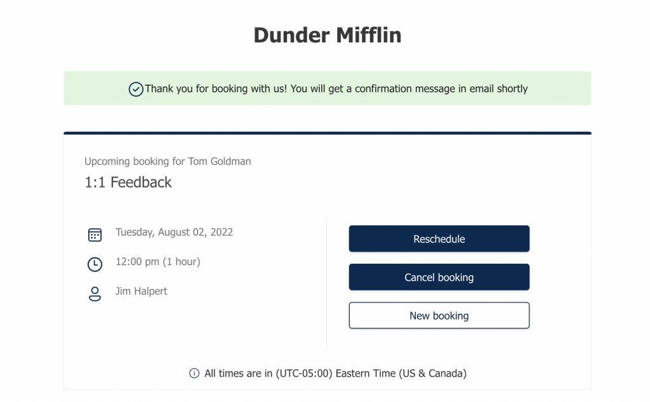This screenshot has width=650, height=402.
Task: Click the dark blue bar atop the booking card
Action: 327,133
